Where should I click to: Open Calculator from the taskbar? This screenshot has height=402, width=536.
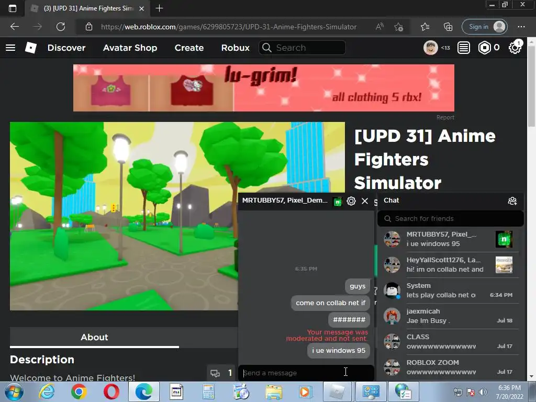tap(208, 392)
